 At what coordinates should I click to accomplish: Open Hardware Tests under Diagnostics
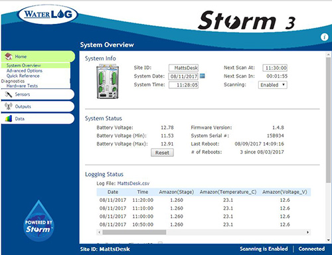coord(22,86)
